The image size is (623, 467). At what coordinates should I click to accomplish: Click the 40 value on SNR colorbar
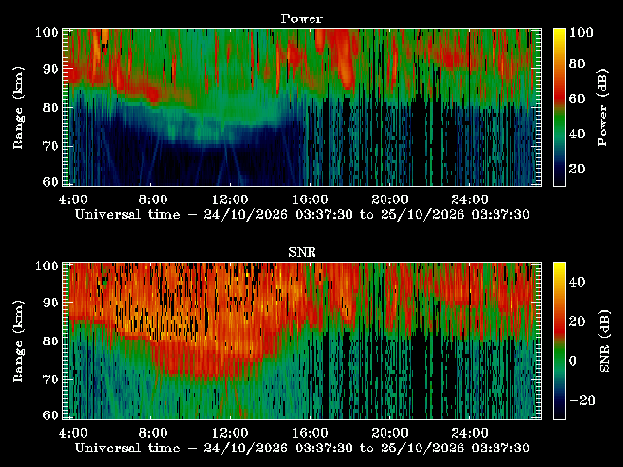[x=577, y=282]
